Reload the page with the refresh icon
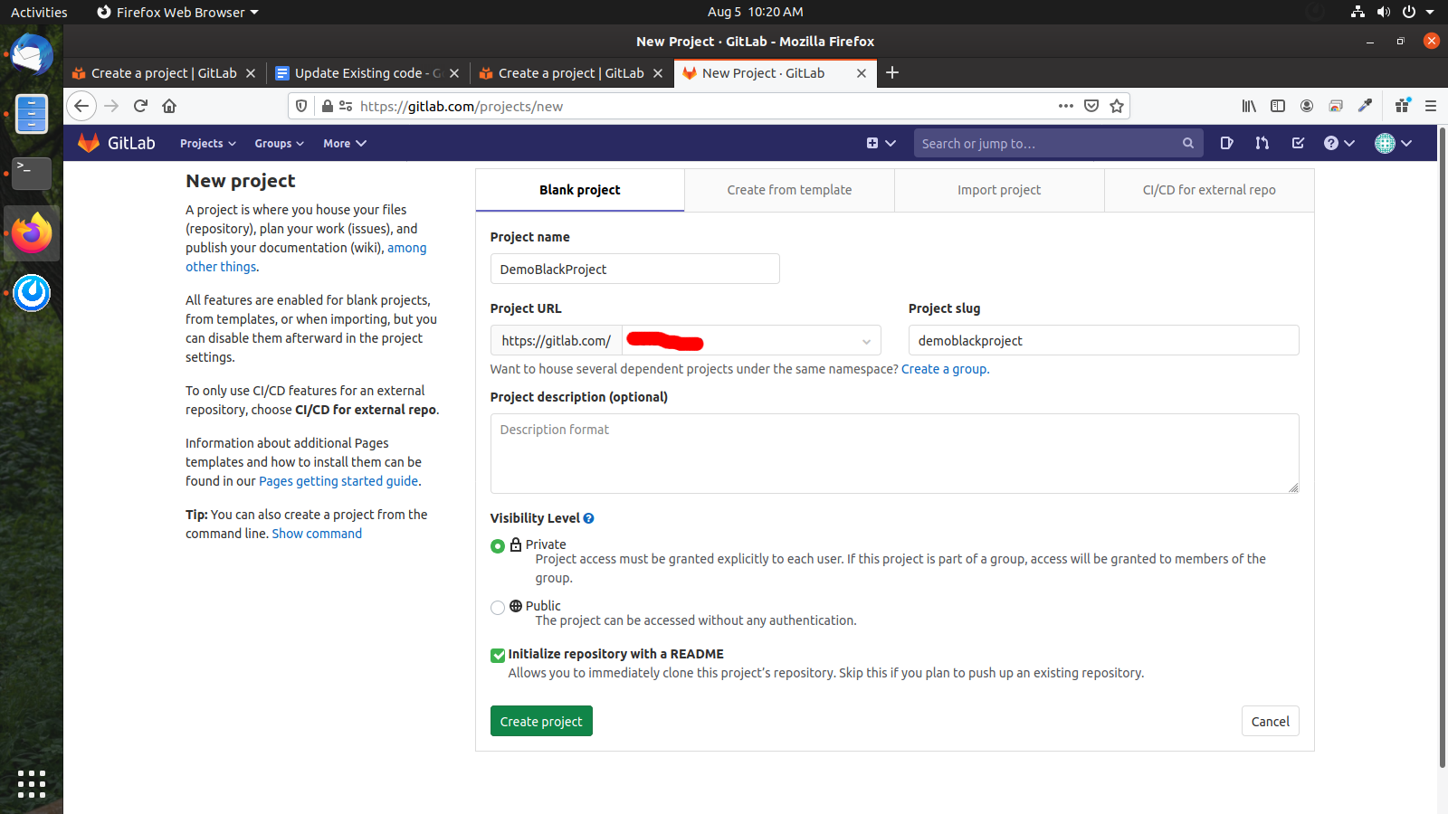Image resolution: width=1448 pixels, height=814 pixels. point(140,106)
